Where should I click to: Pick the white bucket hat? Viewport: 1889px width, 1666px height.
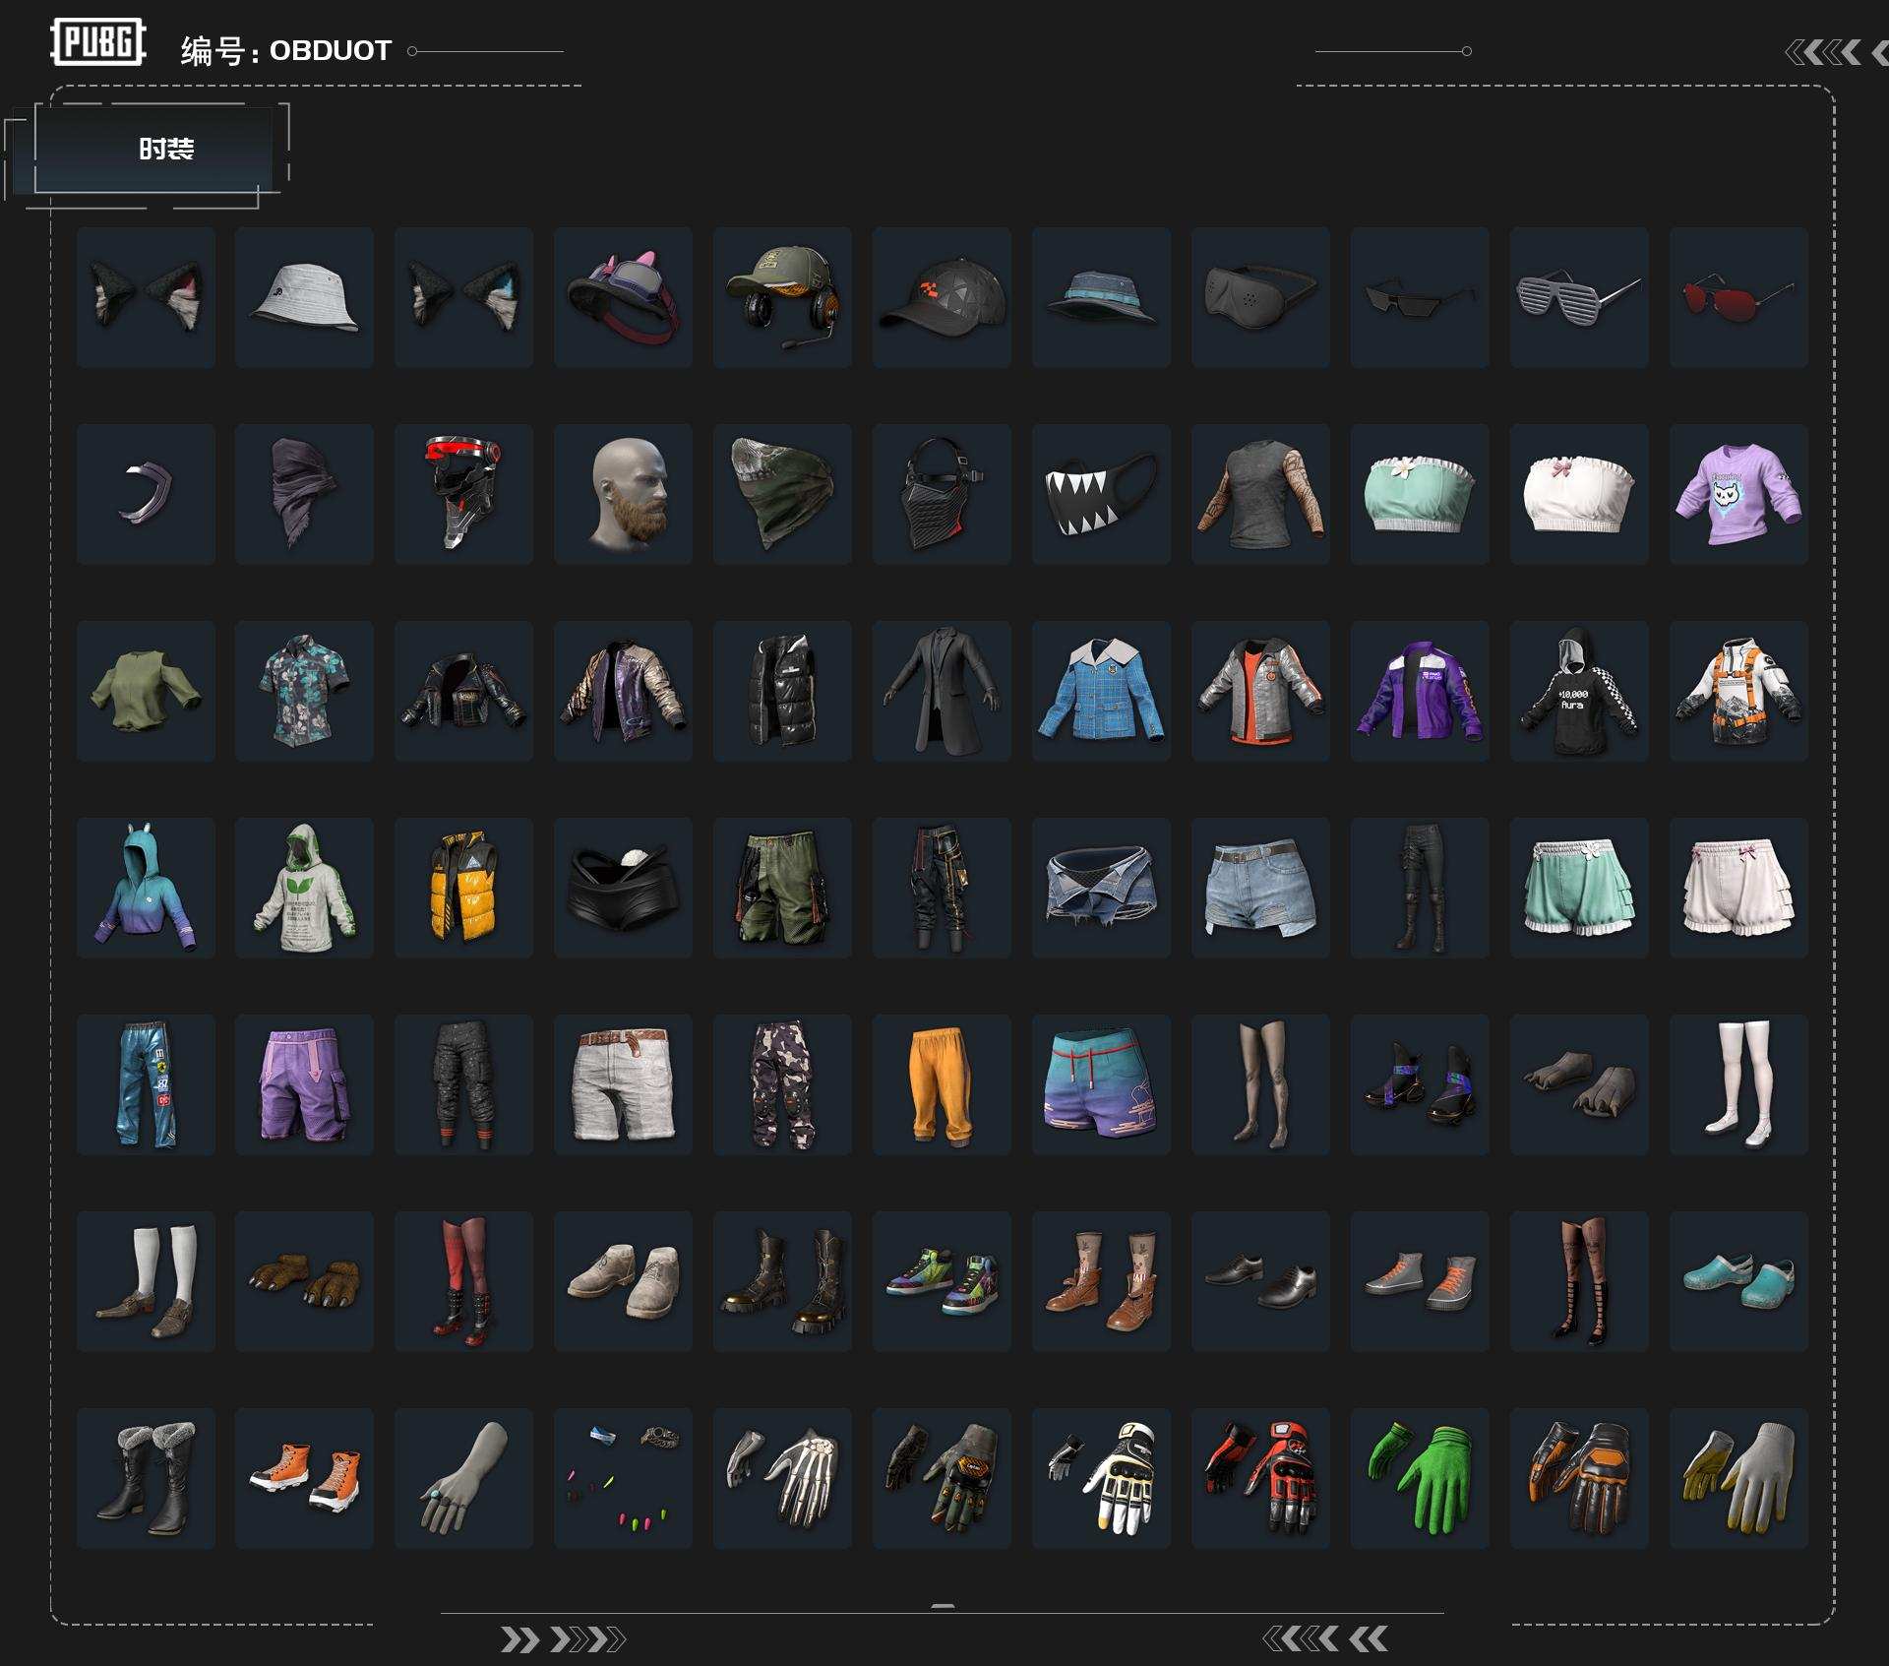[x=304, y=297]
